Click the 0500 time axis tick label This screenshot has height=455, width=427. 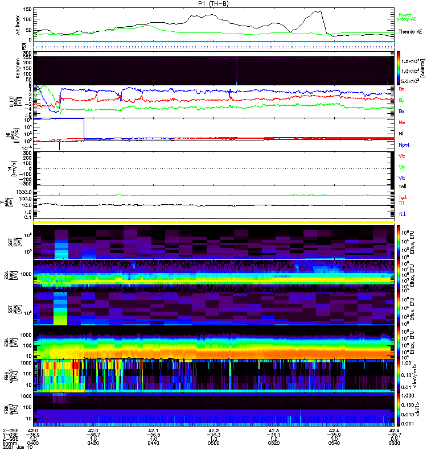pyautogui.click(x=213, y=443)
